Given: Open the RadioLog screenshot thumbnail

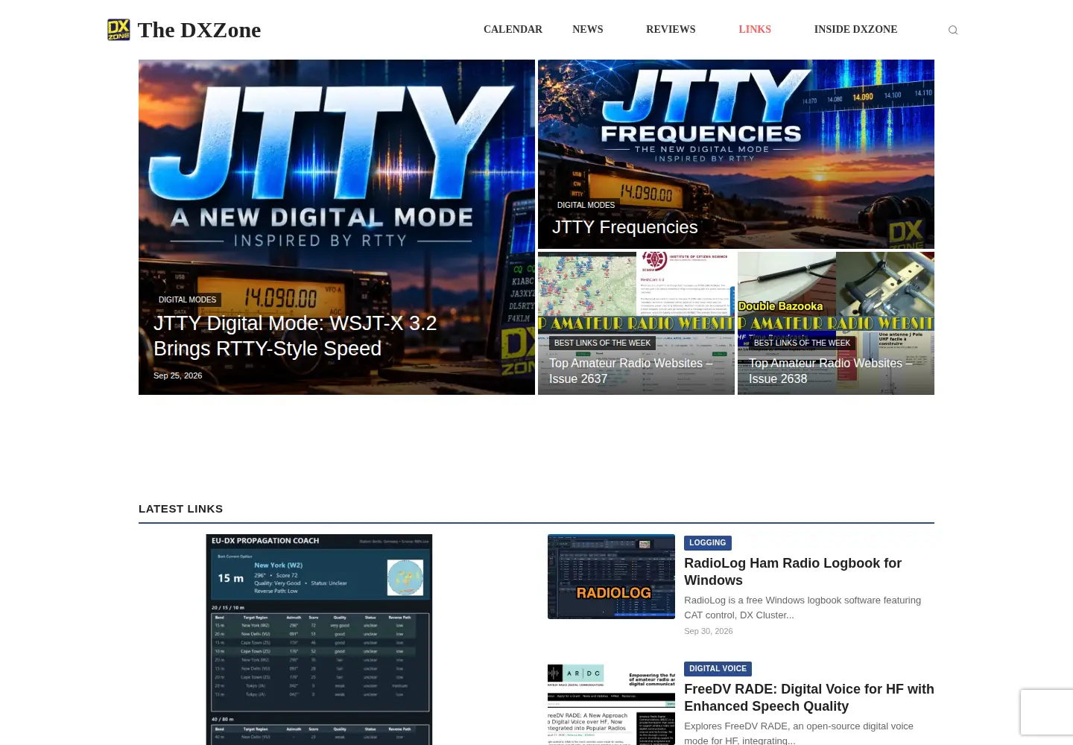Looking at the screenshot, I should click(x=611, y=577).
